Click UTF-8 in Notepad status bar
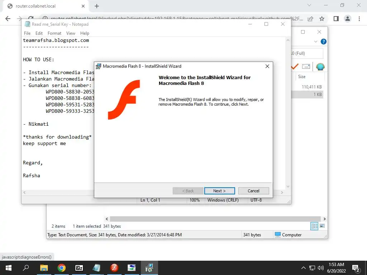Image resolution: width=367 pixels, height=275 pixels. pyautogui.click(x=256, y=200)
